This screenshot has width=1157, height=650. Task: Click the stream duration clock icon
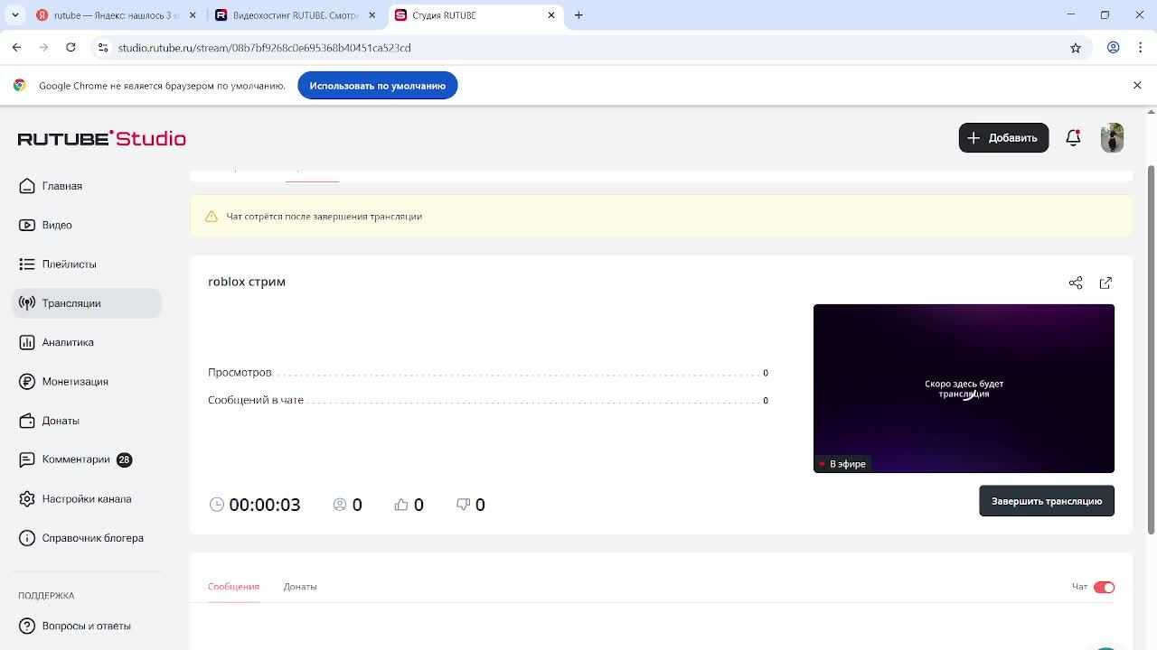click(217, 505)
